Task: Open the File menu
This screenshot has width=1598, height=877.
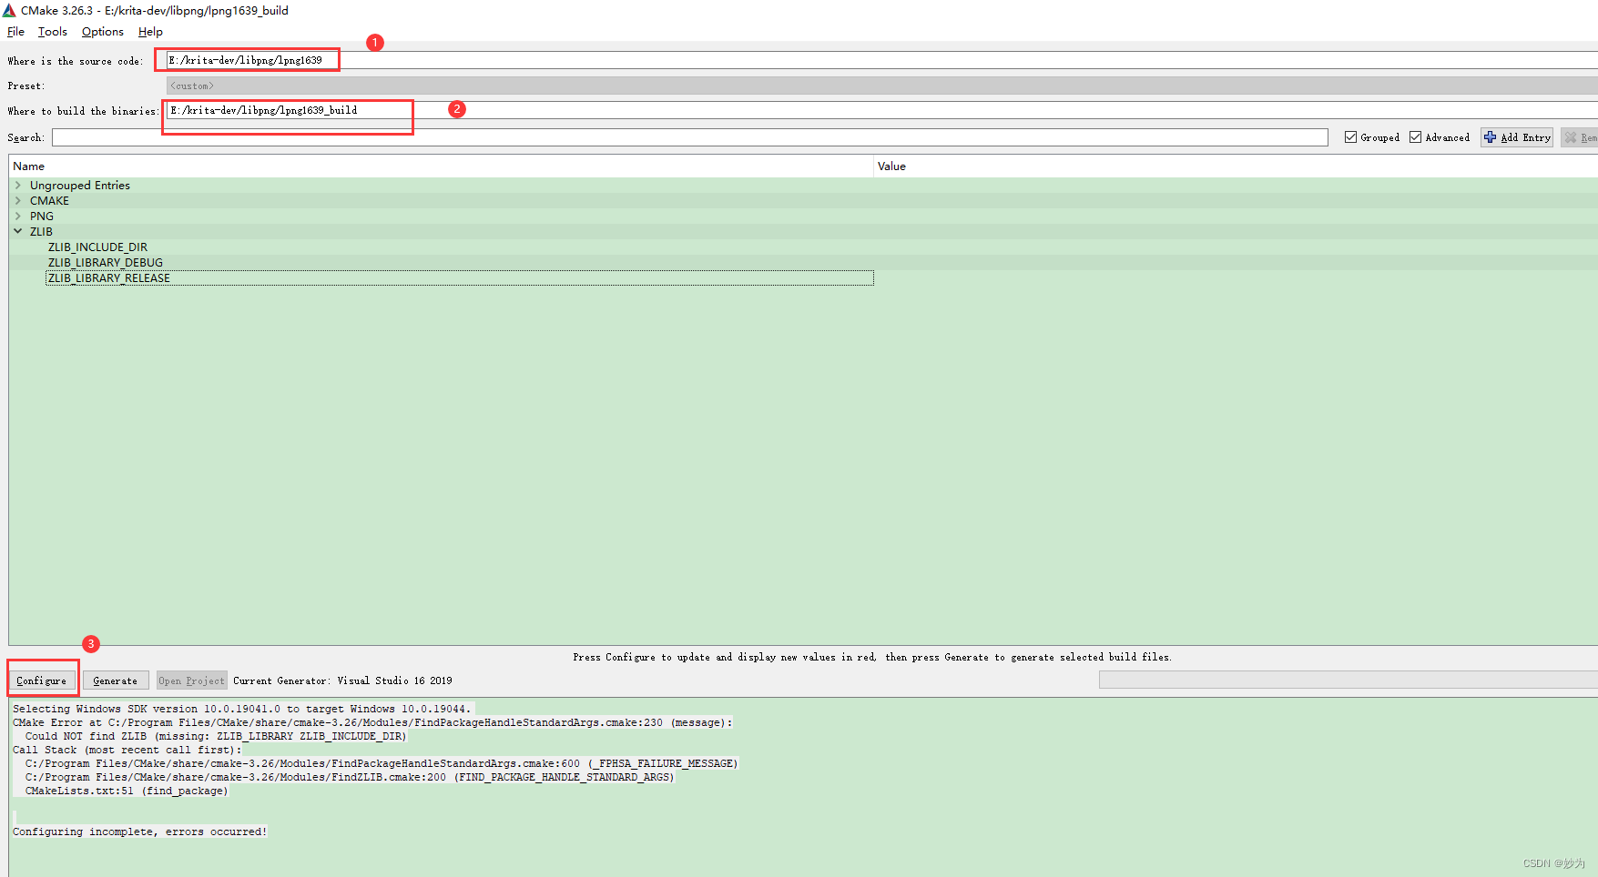Action: [15, 32]
